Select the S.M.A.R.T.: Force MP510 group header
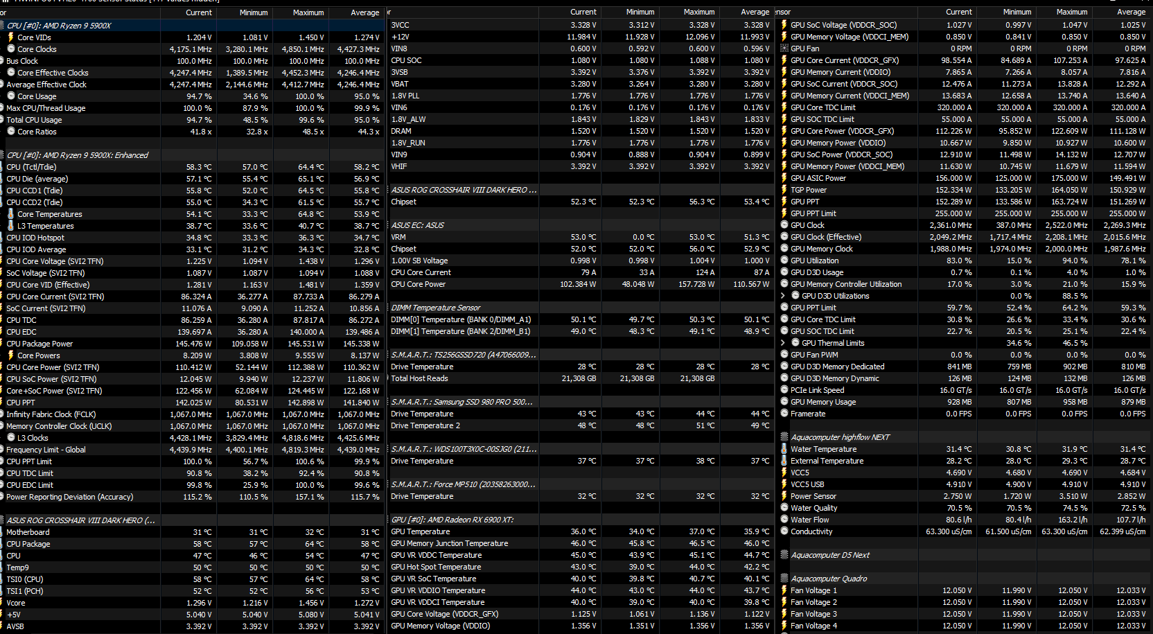This screenshot has width=1153, height=634. (581, 484)
